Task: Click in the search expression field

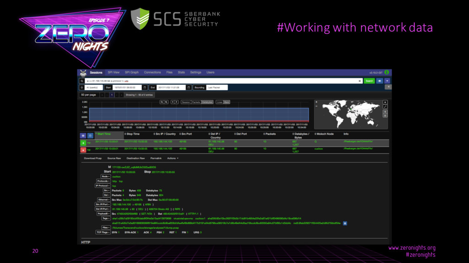Action: pyautogui.click(x=224, y=81)
